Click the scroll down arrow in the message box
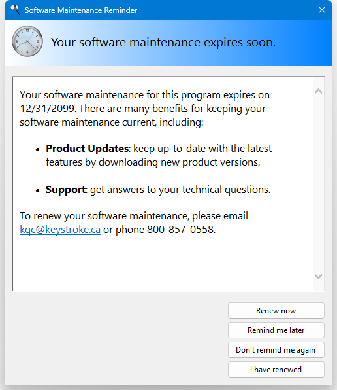This screenshot has height=390, width=337. pos(318,276)
